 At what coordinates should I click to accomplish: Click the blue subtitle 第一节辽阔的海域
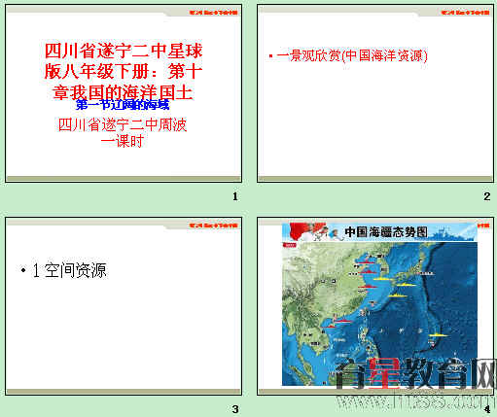pyautogui.click(x=123, y=105)
